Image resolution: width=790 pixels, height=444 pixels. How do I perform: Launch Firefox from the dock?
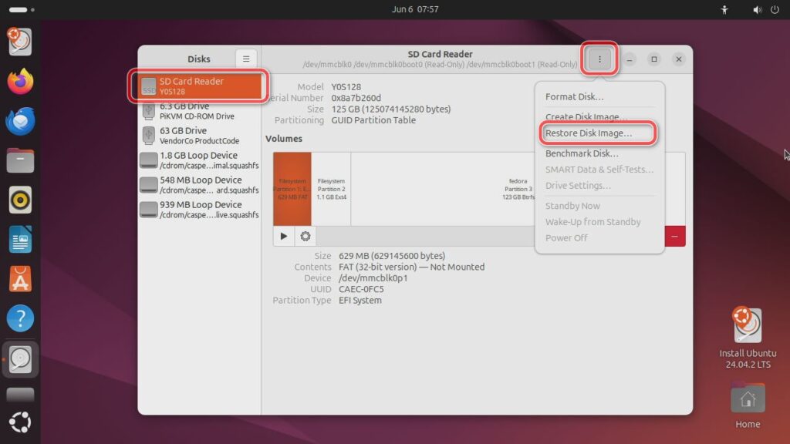pyautogui.click(x=21, y=80)
